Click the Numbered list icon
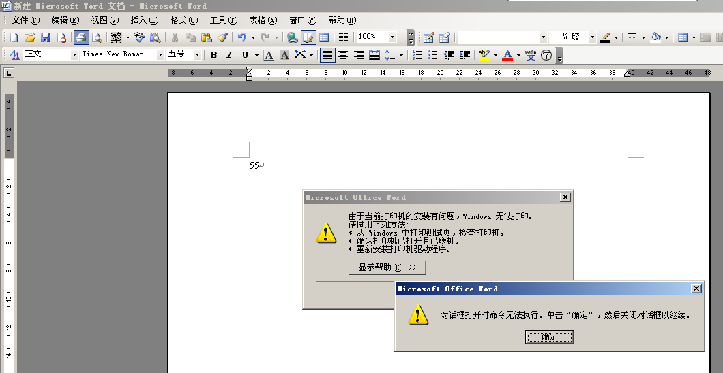723x373 pixels. point(417,55)
